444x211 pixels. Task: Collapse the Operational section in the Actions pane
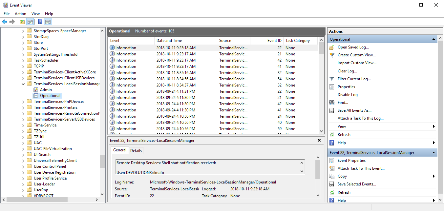434,39
